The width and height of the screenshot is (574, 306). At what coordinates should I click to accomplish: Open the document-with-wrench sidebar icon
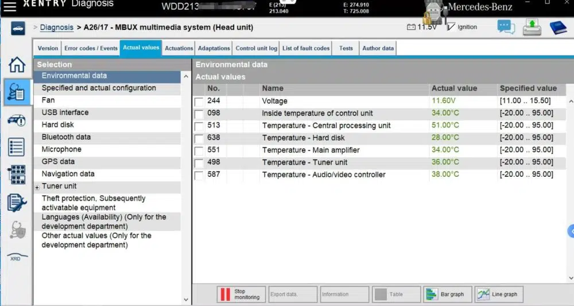click(x=17, y=203)
